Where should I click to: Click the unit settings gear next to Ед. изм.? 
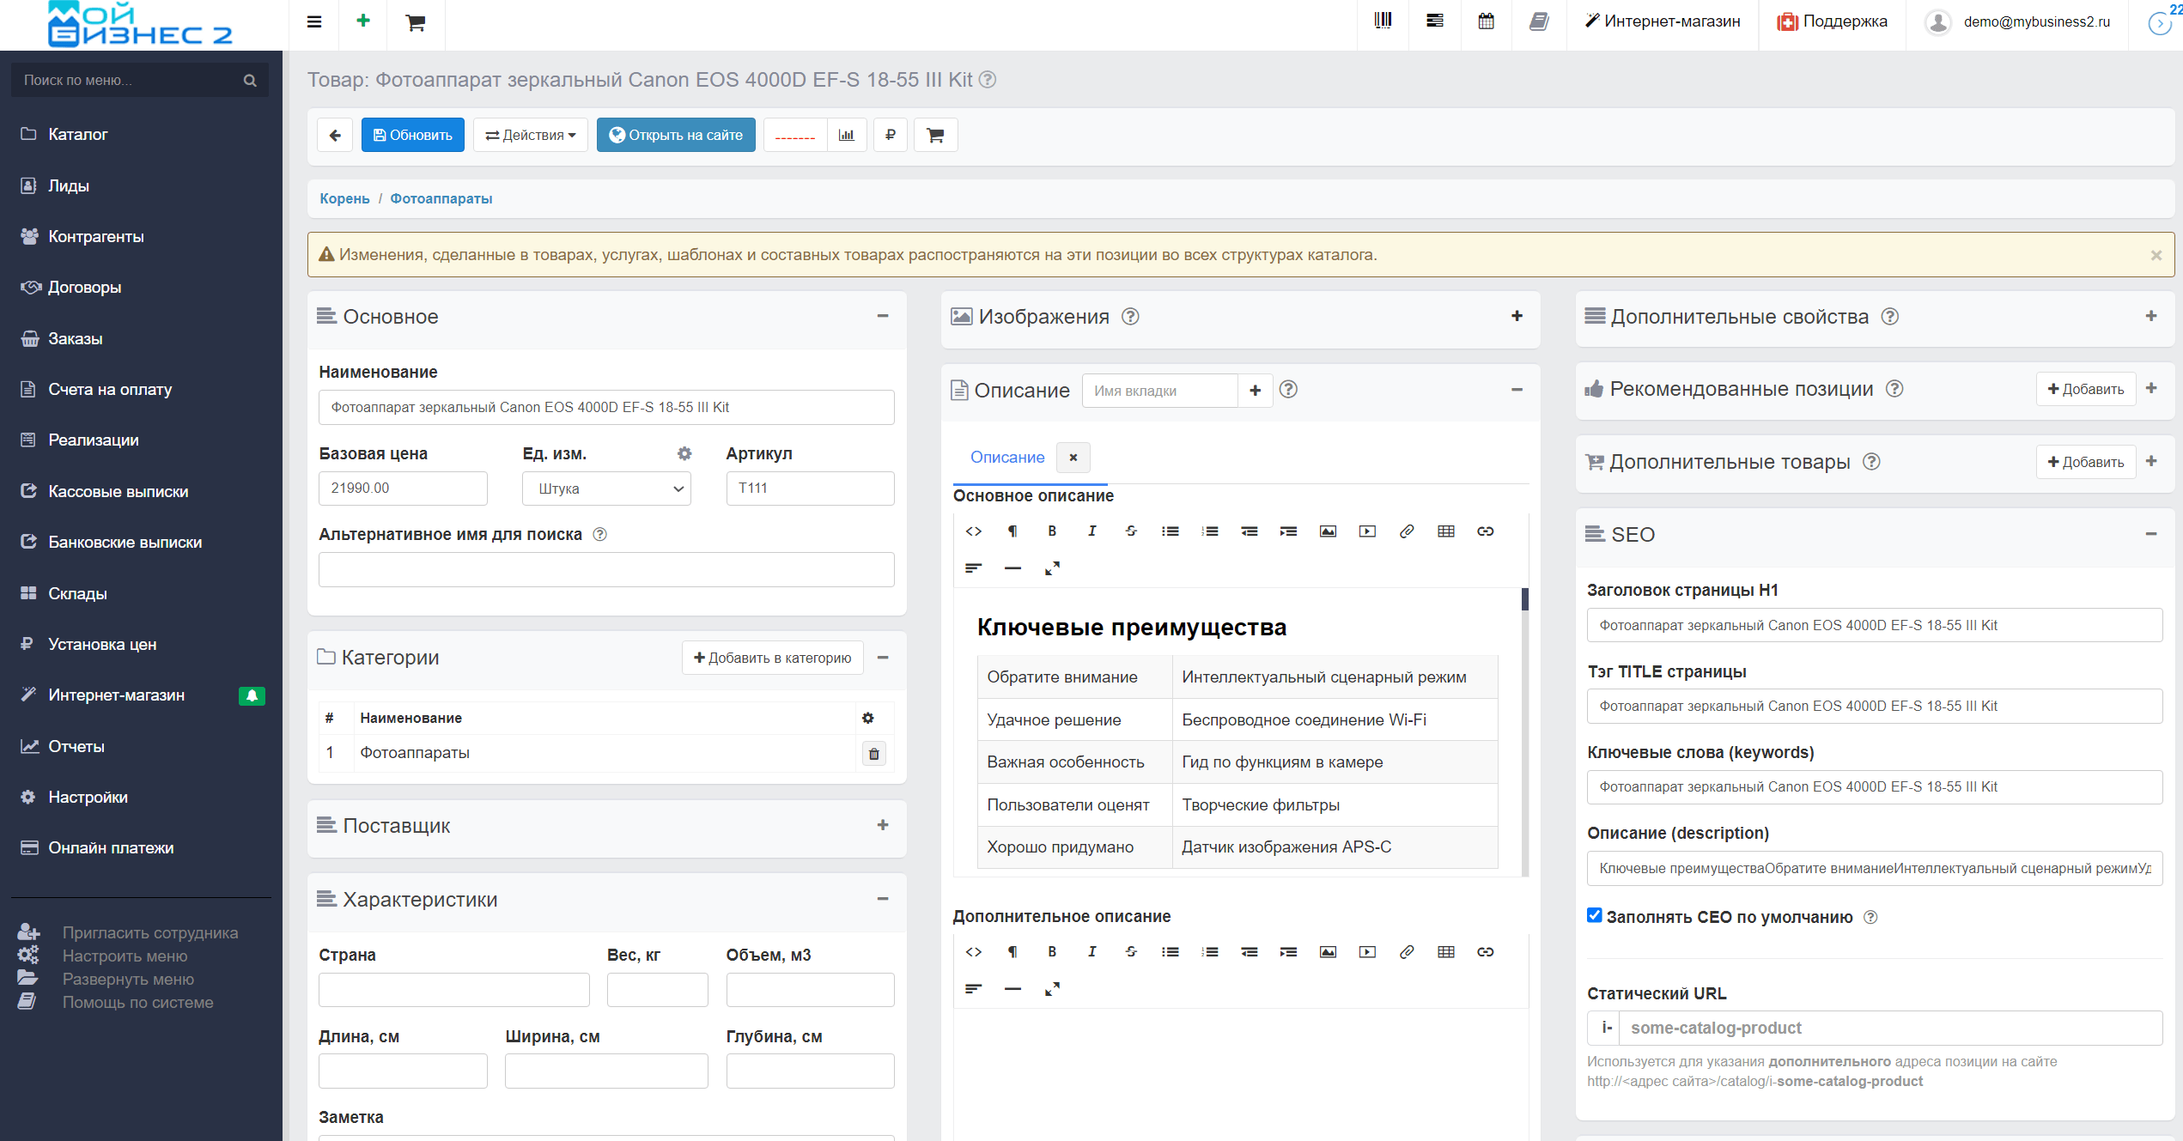click(684, 453)
